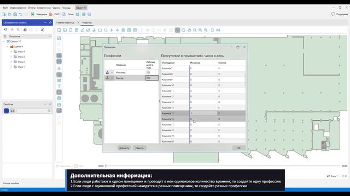The image size is (350, 196).
Task: Select Здание 1 in project tree
Action: tap(19, 46)
